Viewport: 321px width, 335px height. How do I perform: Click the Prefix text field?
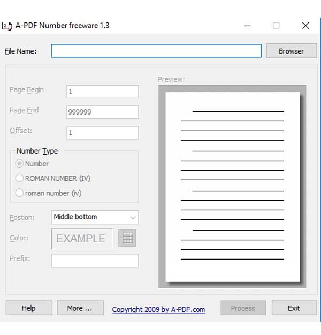point(95,261)
